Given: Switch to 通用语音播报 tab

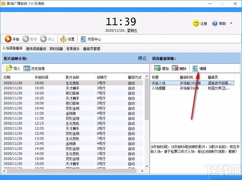Looking at the screenshot, I should click(36, 49).
